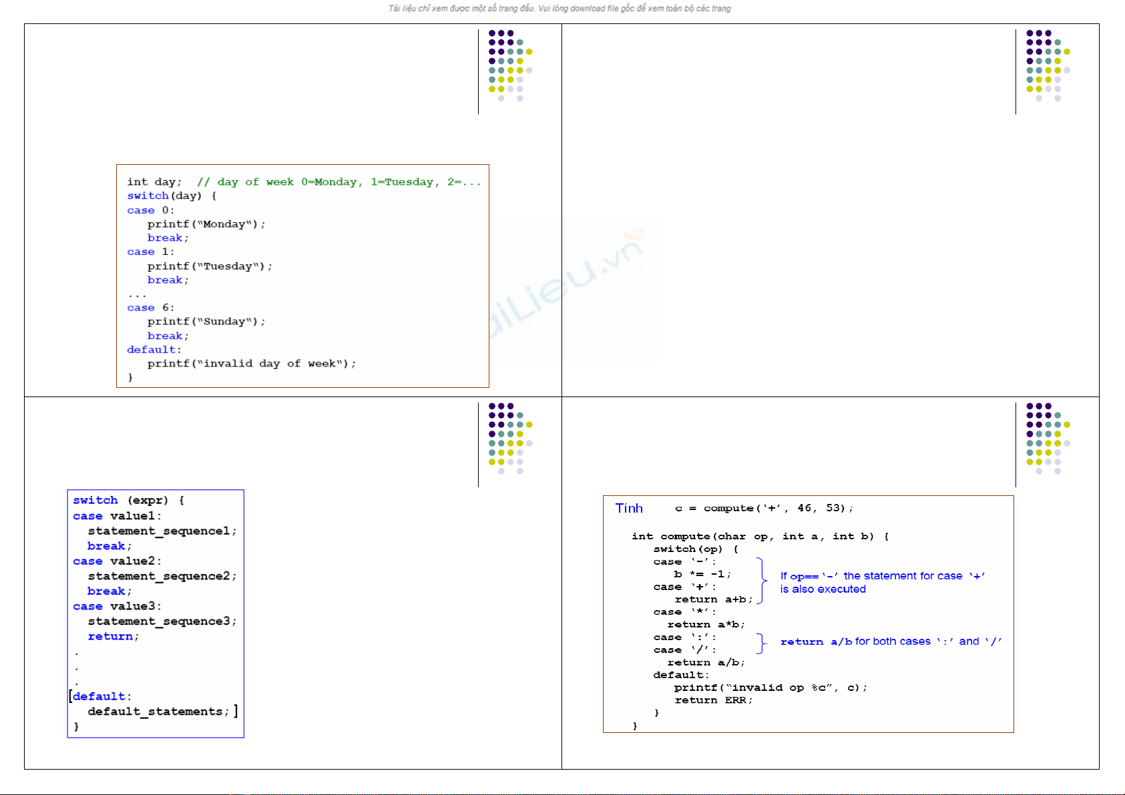
Task: Click the dot pattern logo on bottom-left slide
Action: click(509, 439)
